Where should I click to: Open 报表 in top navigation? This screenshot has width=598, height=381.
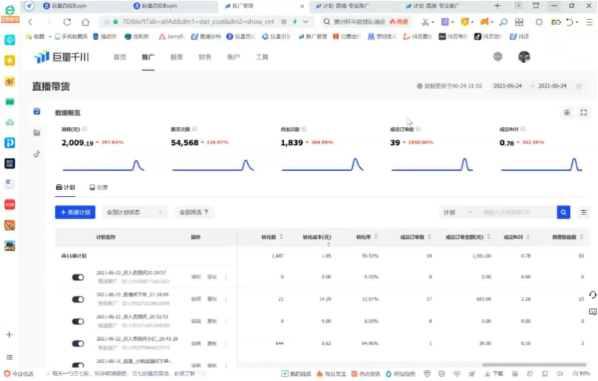click(177, 57)
